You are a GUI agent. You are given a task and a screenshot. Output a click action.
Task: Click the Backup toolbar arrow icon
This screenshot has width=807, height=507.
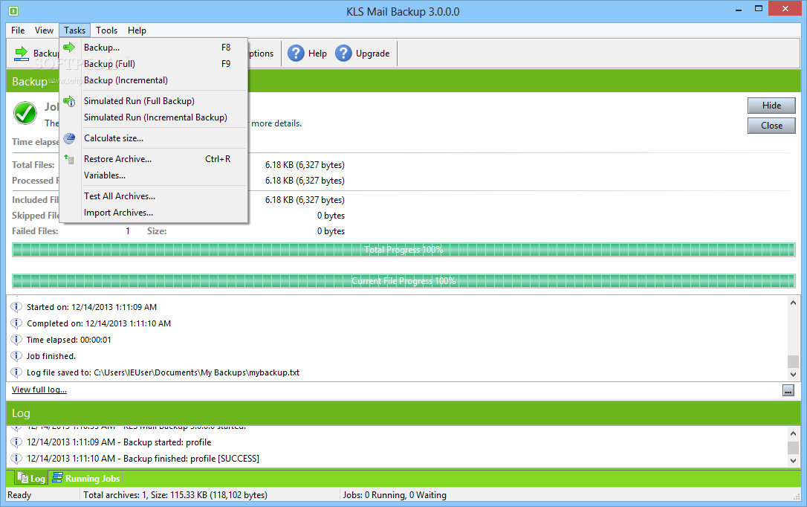(x=21, y=53)
